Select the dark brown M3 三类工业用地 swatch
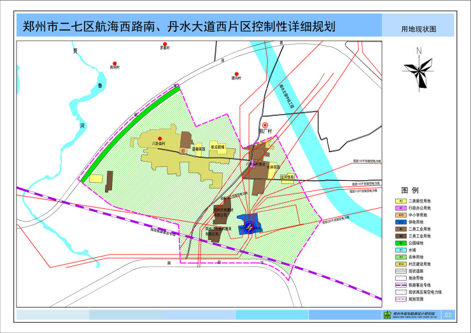Image resolution: width=471 pixels, height=333 pixels. [401, 236]
